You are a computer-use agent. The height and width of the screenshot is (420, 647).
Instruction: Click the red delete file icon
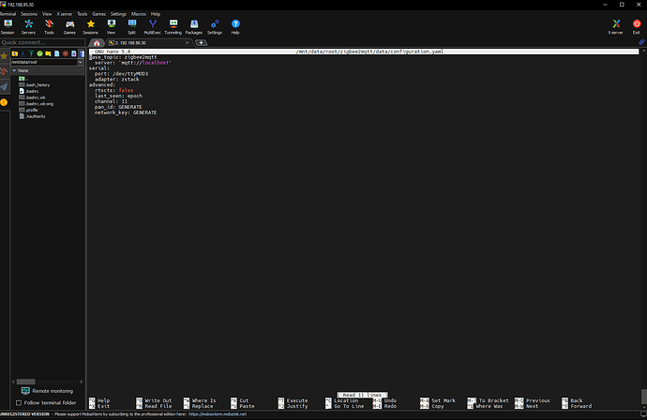[66, 53]
